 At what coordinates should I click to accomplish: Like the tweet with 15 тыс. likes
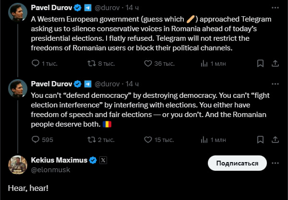point(148,140)
